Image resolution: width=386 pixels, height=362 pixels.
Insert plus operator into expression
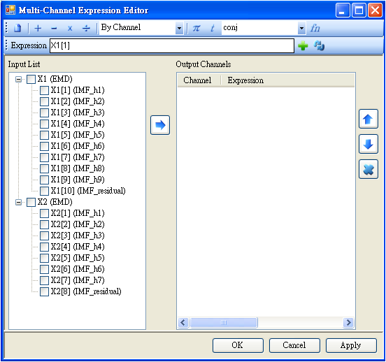[x=38, y=28]
